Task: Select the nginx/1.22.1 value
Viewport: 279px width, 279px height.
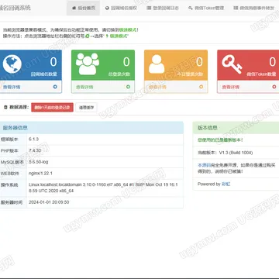Action: [40, 173]
